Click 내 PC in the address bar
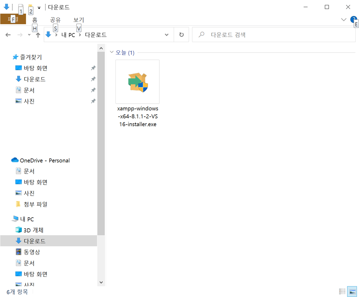Screen dimensions: 359x297 (x=68, y=35)
